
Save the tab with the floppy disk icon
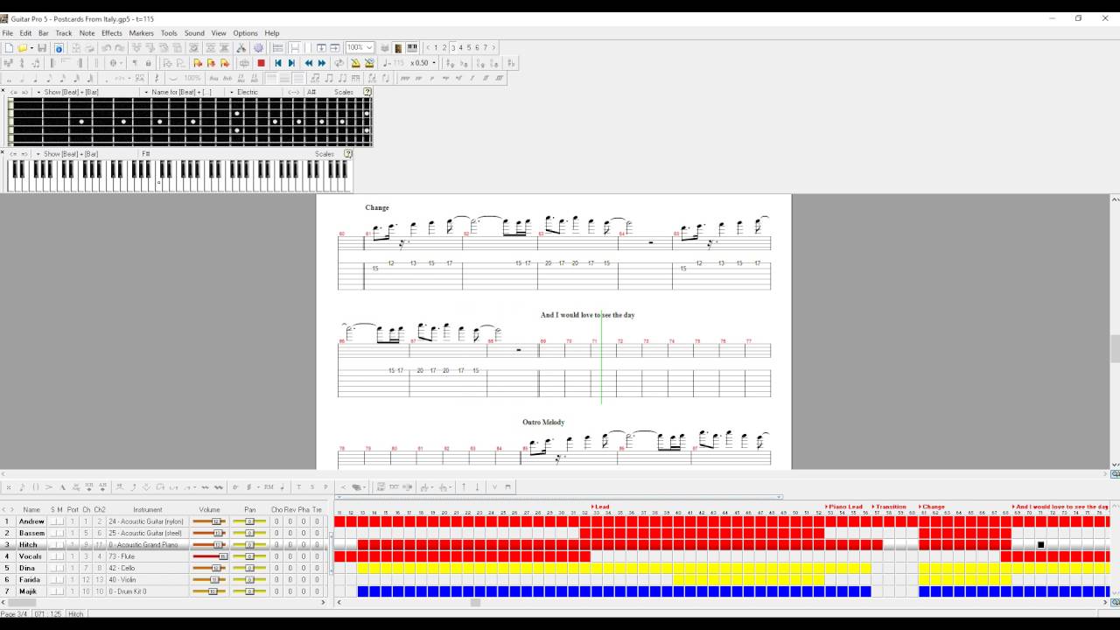coord(41,48)
